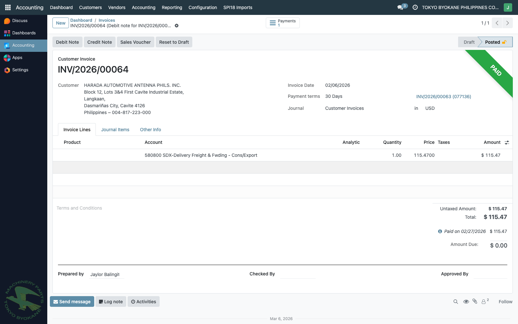This screenshot has width=518, height=324.
Task: Click the Log note button
Action: [x=111, y=302]
